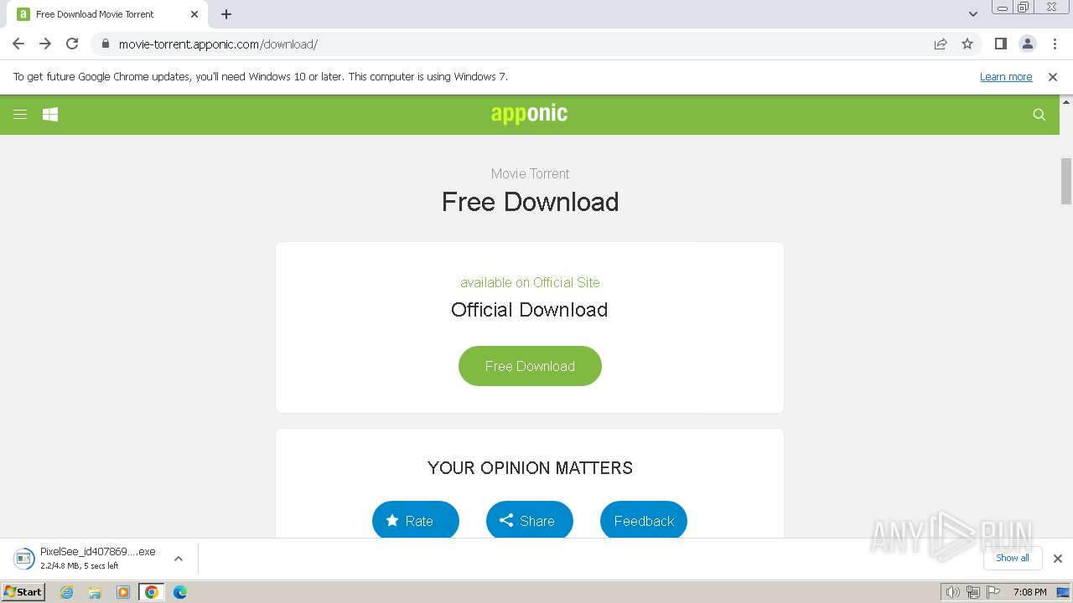The width and height of the screenshot is (1073, 603).
Task: Open a new browser tab
Action: point(226,14)
